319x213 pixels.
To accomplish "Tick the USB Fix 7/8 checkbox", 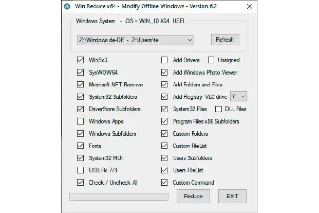I will point(80,170).
